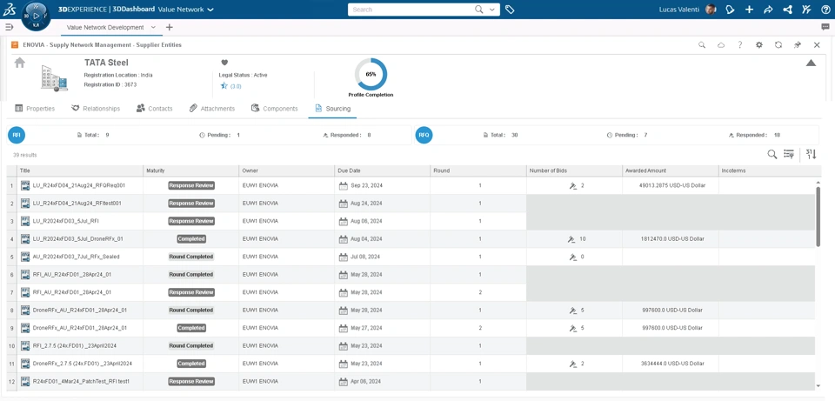835x401 pixels.
Task: Click the widget search magnifier icon
Action: click(x=702, y=45)
